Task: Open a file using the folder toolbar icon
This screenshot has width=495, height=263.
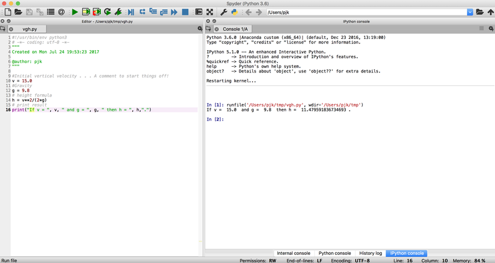Action: click(x=19, y=12)
